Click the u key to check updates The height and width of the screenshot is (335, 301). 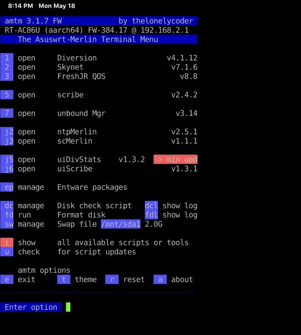pos(6,252)
